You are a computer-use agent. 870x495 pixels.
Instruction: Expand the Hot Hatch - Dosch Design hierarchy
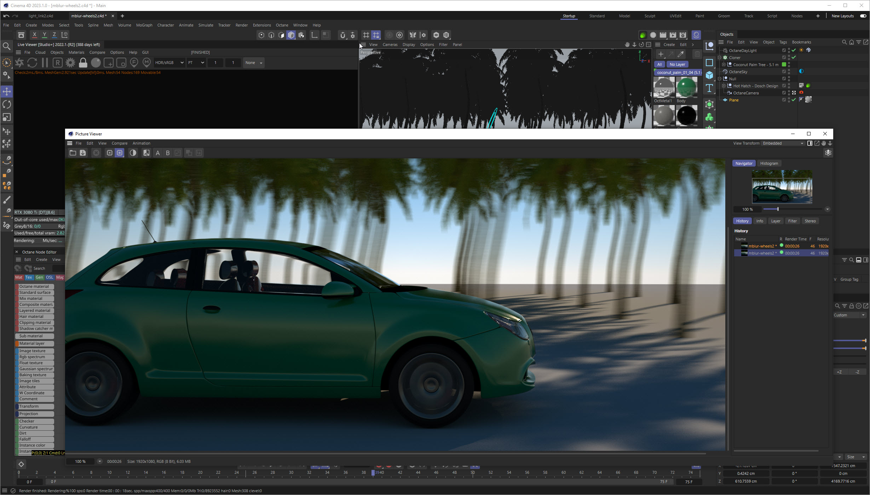tap(724, 86)
